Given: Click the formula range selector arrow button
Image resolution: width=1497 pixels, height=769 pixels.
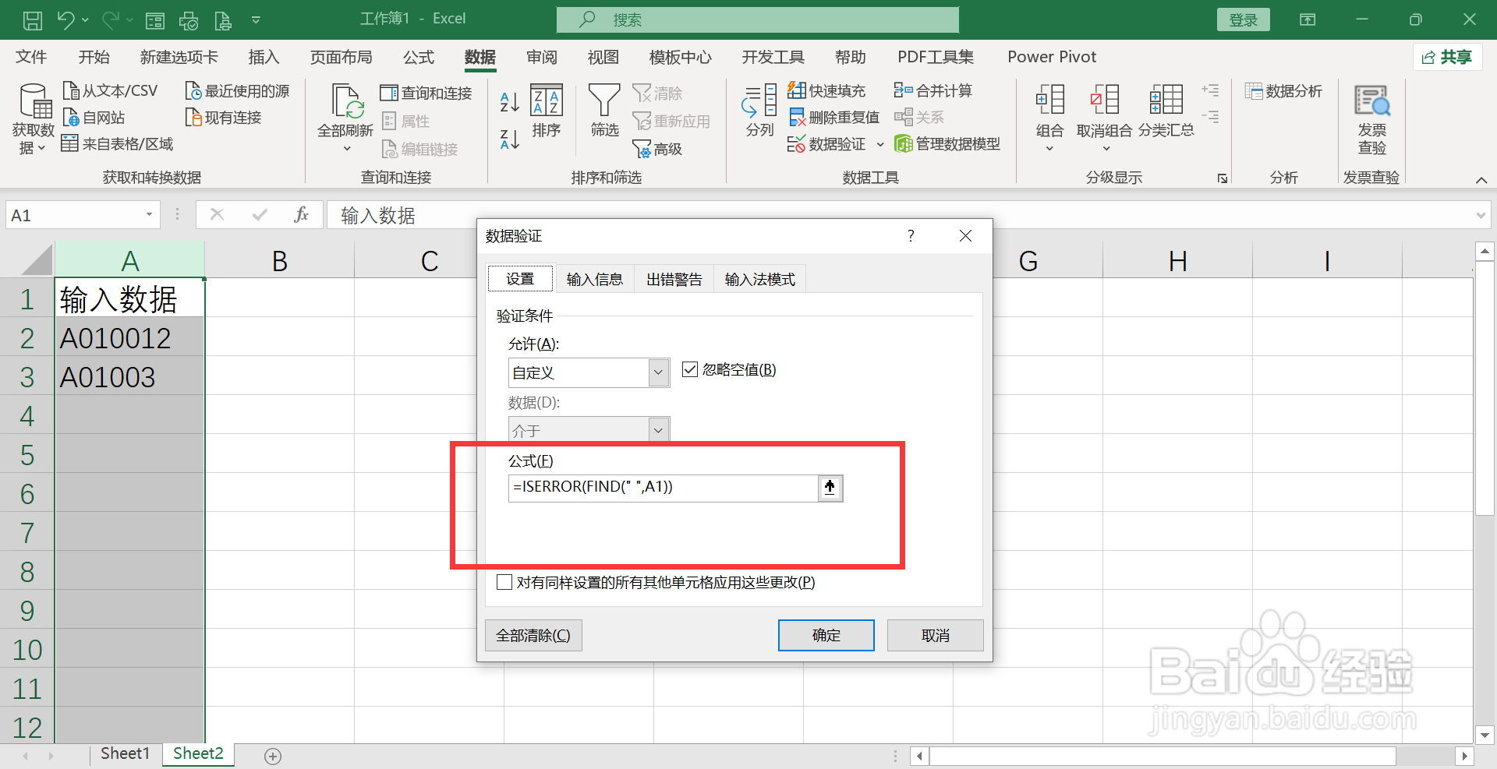Looking at the screenshot, I should click(x=830, y=489).
